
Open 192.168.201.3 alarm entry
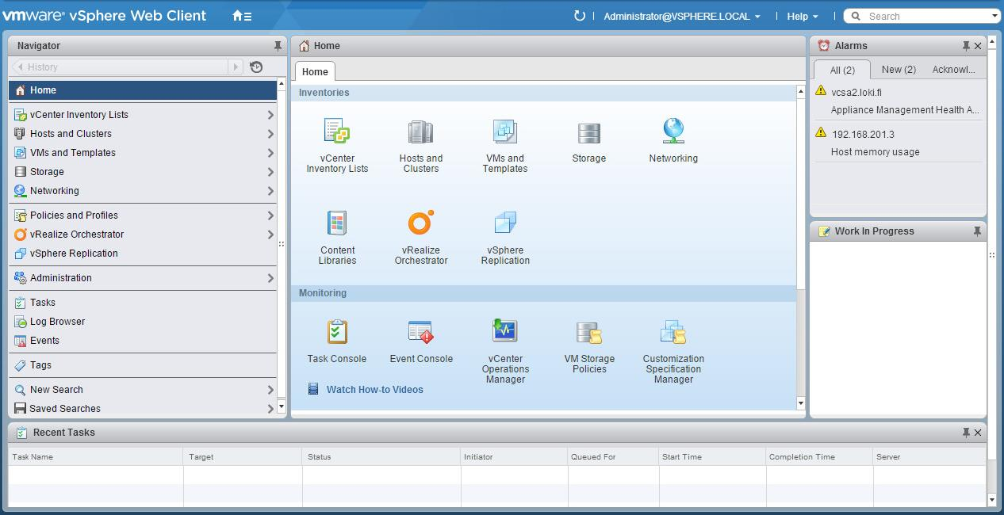point(863,134)
